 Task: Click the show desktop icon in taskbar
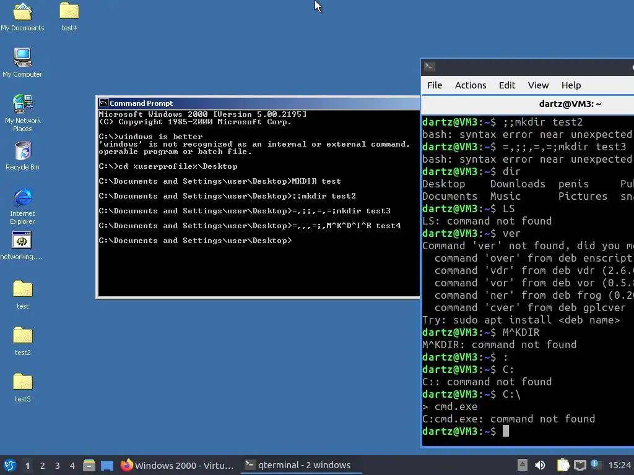pos(107,465)
